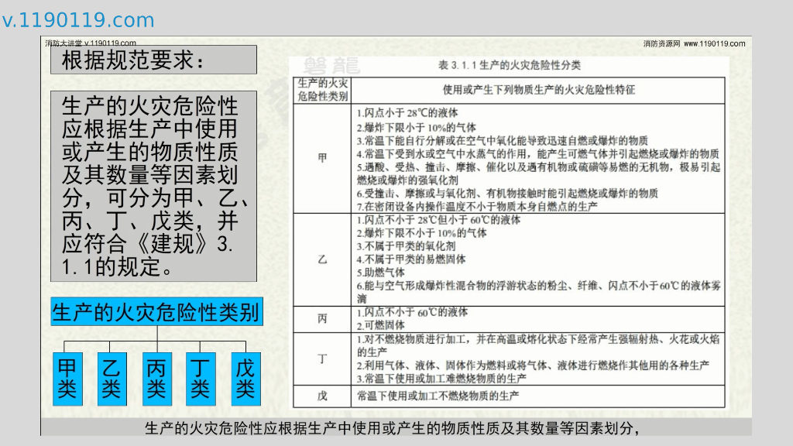Image resolution: width=793 pixels, height=446 pixels.
Task: Select the blue 丙类 box
Action: click(156, 379)
